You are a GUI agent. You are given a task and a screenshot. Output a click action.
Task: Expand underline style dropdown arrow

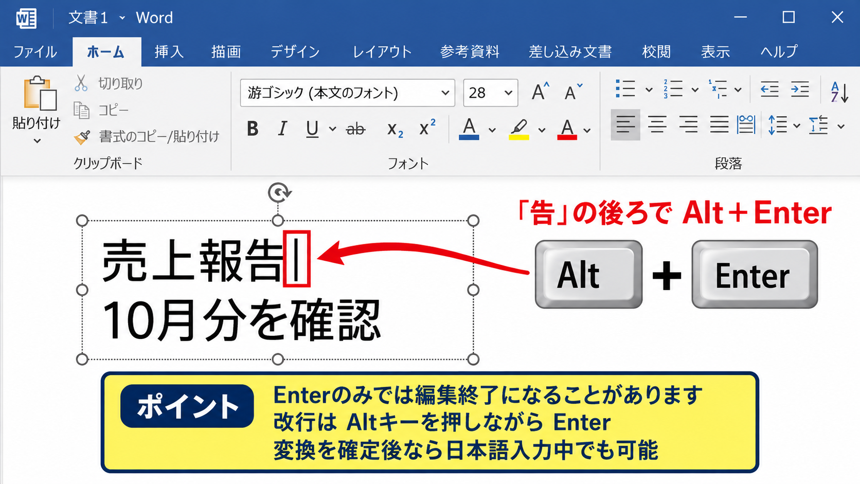pos(332,129)
